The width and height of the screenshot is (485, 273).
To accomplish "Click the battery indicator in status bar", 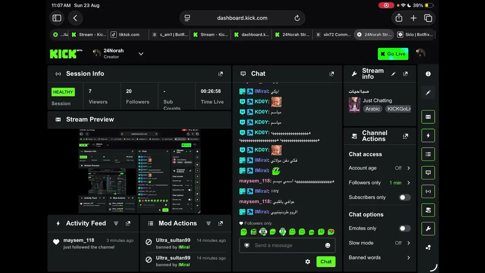I will coord(429,5).
